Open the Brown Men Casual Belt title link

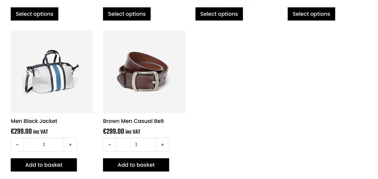coord(133,121)
